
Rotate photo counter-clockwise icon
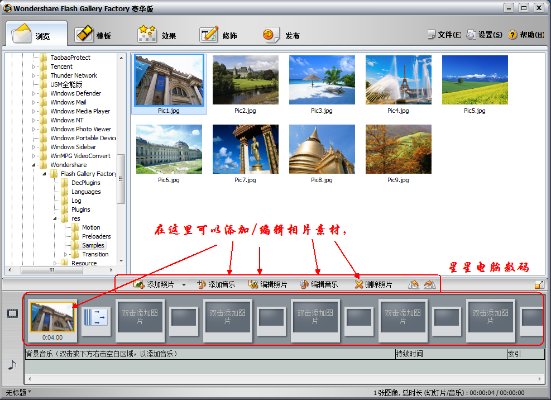coord(413,284)
